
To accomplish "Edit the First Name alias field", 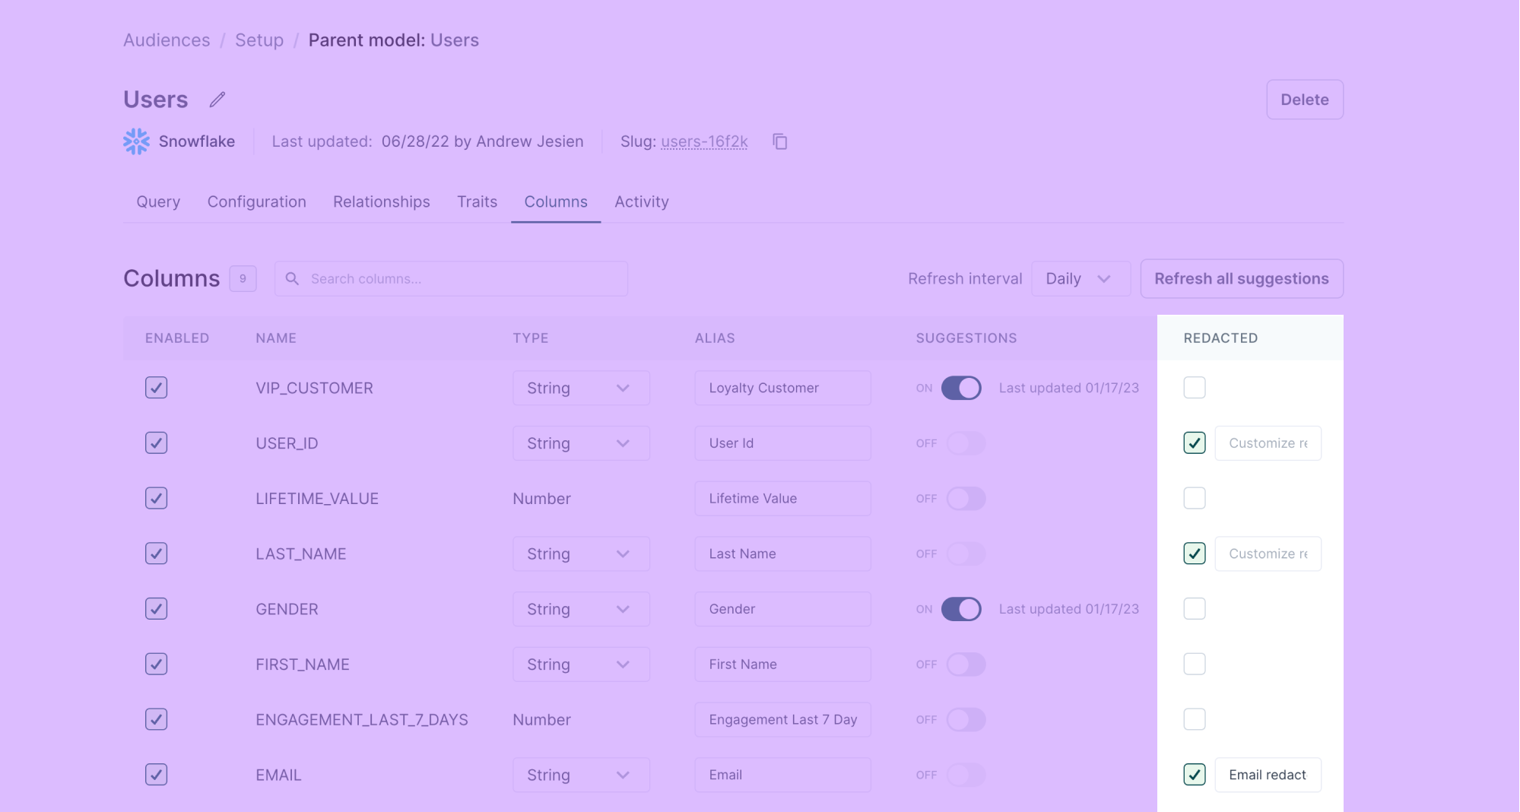I will coord(782,665).
